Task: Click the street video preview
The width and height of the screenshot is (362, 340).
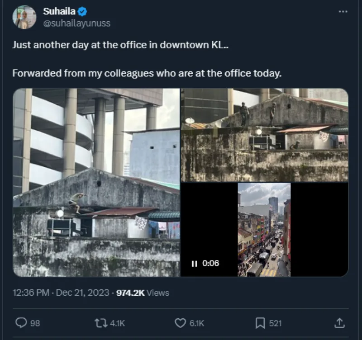Action: coord(265,230)
